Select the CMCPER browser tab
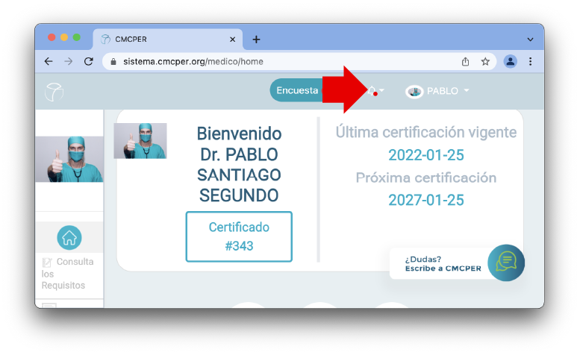 coord(167,40)
